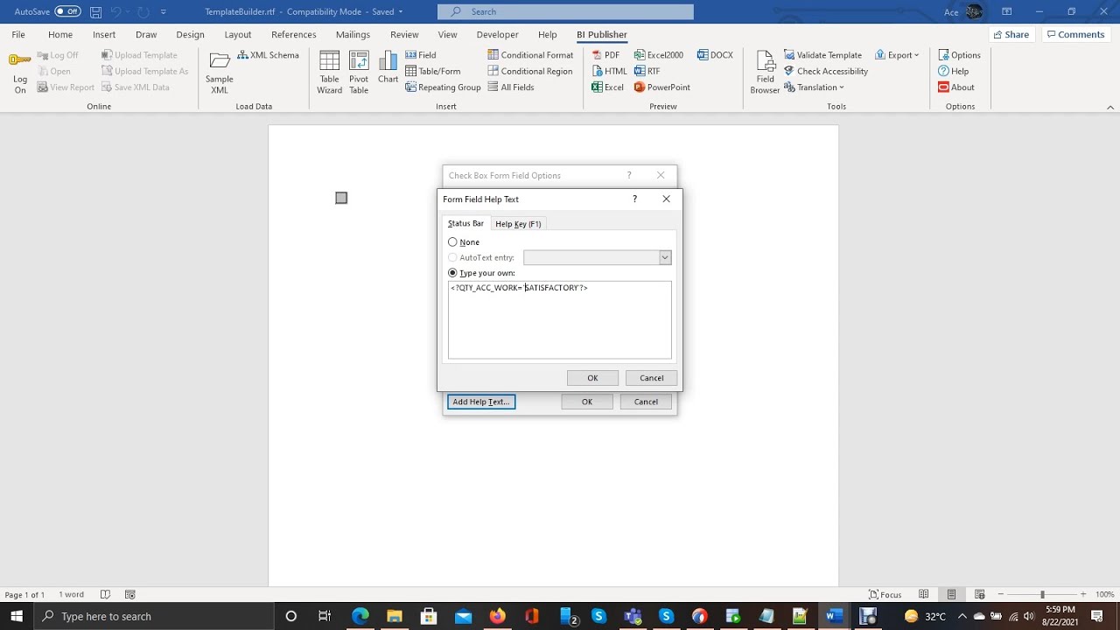
Task: Select the None radio button
Action: [452, 242]
